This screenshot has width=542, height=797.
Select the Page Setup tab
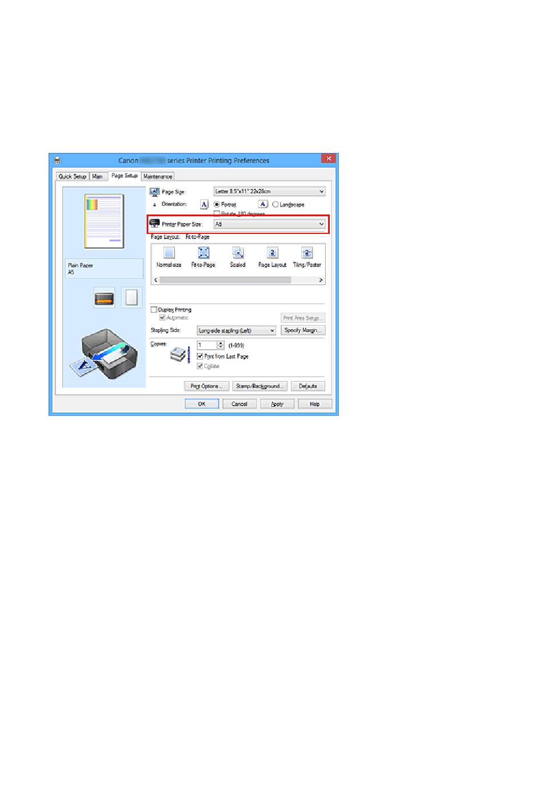point(124,176)
